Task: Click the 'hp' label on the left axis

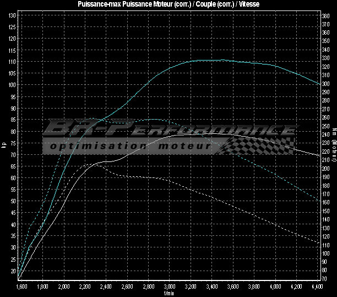Action: [4, 146]
